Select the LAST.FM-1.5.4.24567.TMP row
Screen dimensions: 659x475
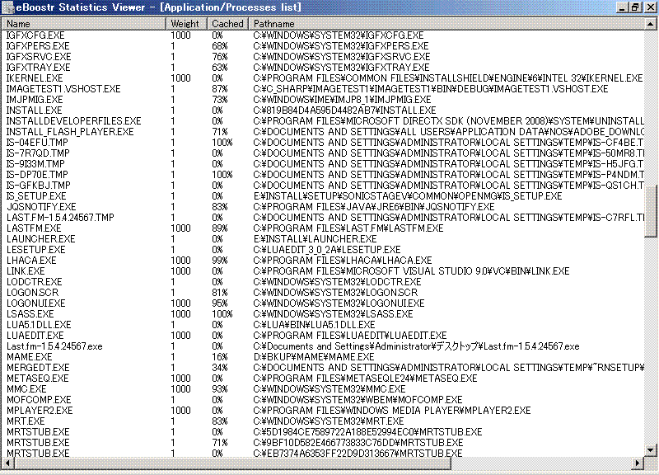323,218
